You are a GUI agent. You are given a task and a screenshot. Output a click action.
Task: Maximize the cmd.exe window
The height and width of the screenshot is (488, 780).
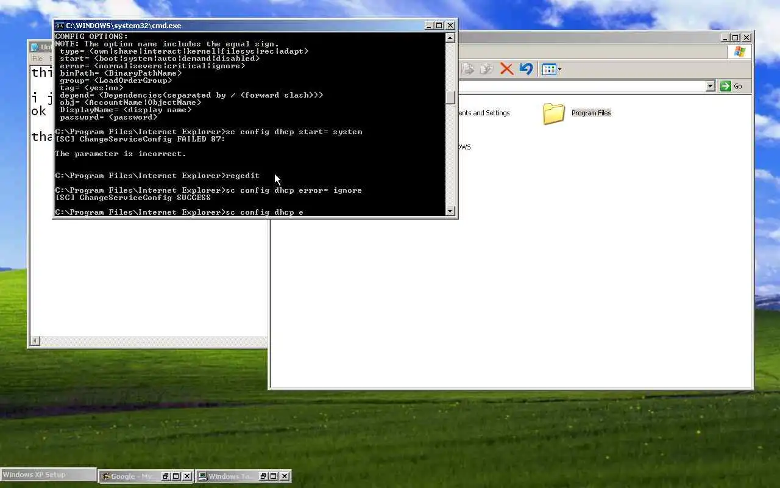[439, 26]
